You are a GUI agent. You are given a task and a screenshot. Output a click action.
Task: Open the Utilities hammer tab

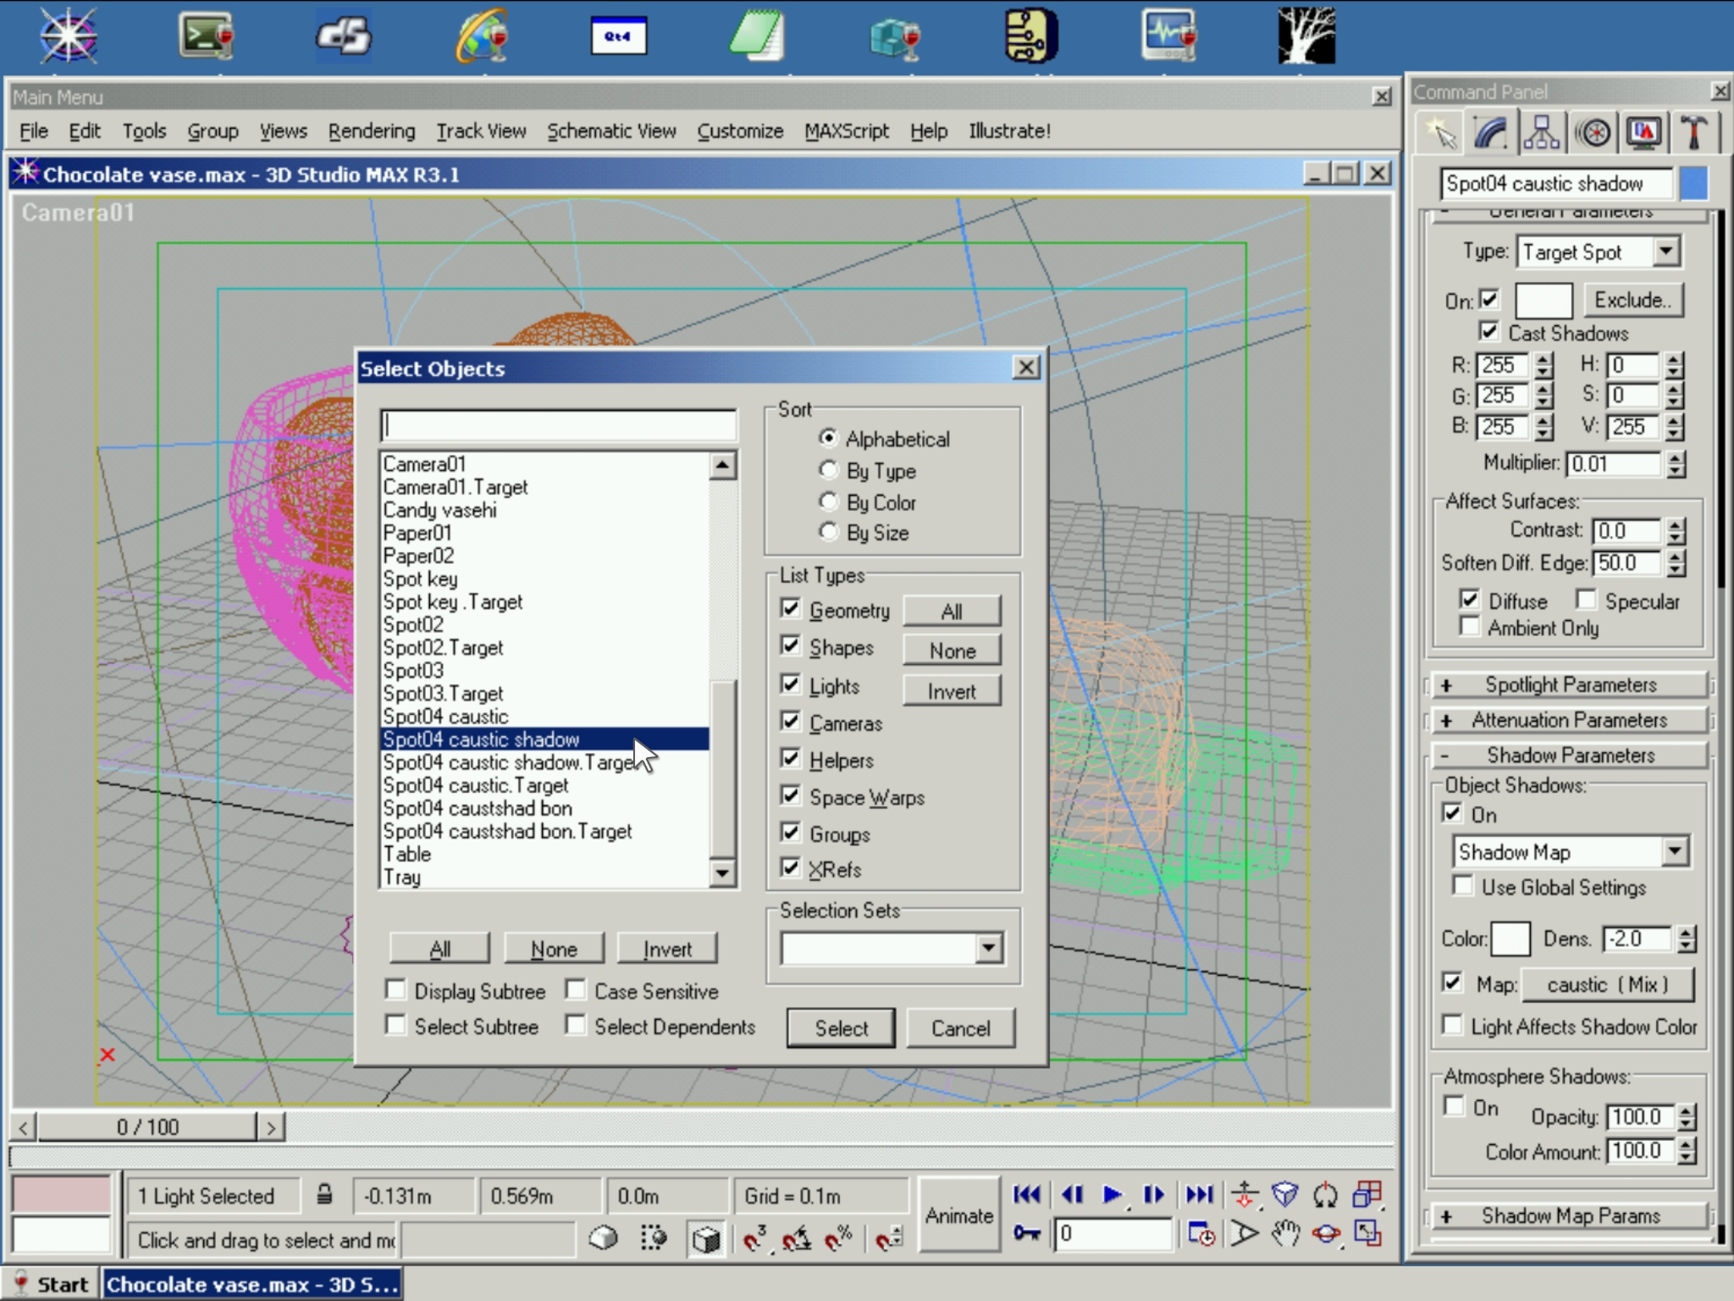[x=1693, y=133]
